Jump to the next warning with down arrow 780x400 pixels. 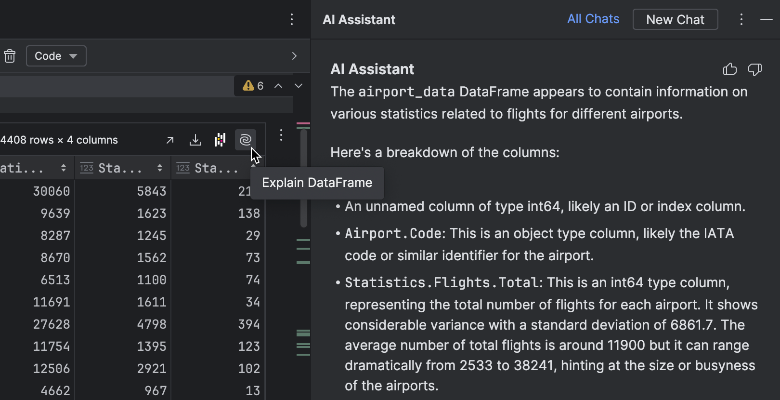pyautogui.click(x=299, y=86)
